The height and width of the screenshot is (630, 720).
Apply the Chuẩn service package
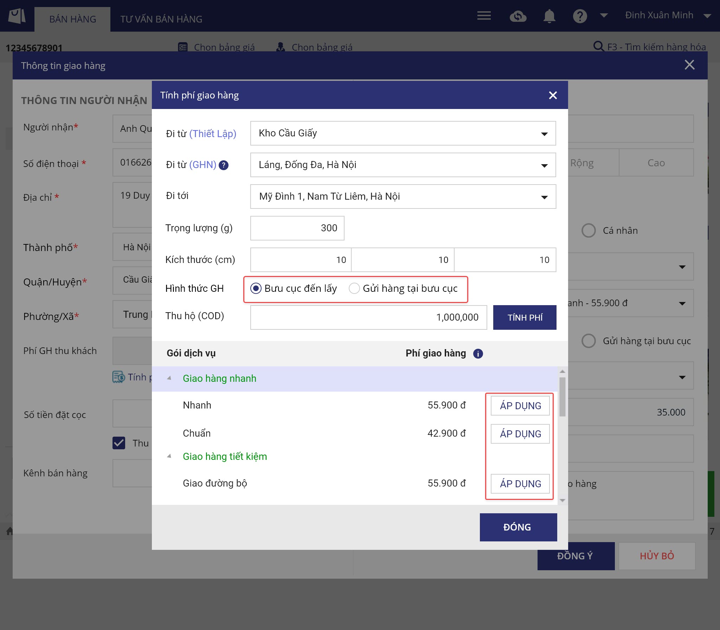click(x=520, y=434)
